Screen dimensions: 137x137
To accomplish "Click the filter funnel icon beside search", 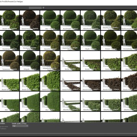I will click(x=43, y=8).
